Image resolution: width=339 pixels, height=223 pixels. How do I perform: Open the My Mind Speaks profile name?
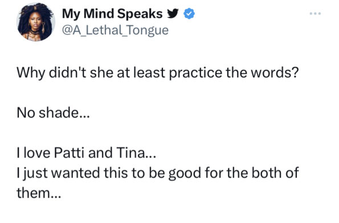tap(112, 14)
